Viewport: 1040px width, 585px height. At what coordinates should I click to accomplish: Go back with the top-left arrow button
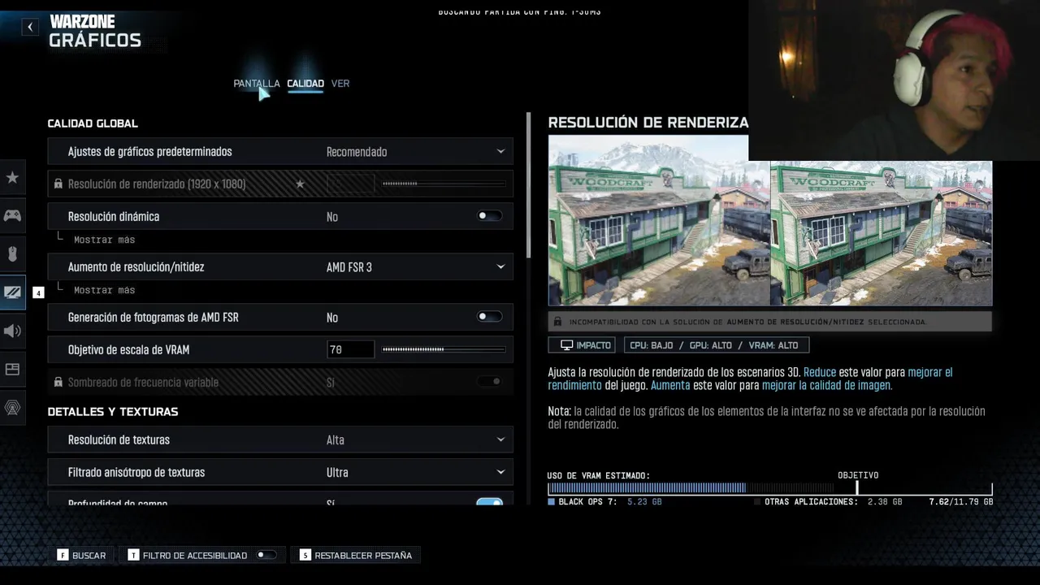coord(30,27)
